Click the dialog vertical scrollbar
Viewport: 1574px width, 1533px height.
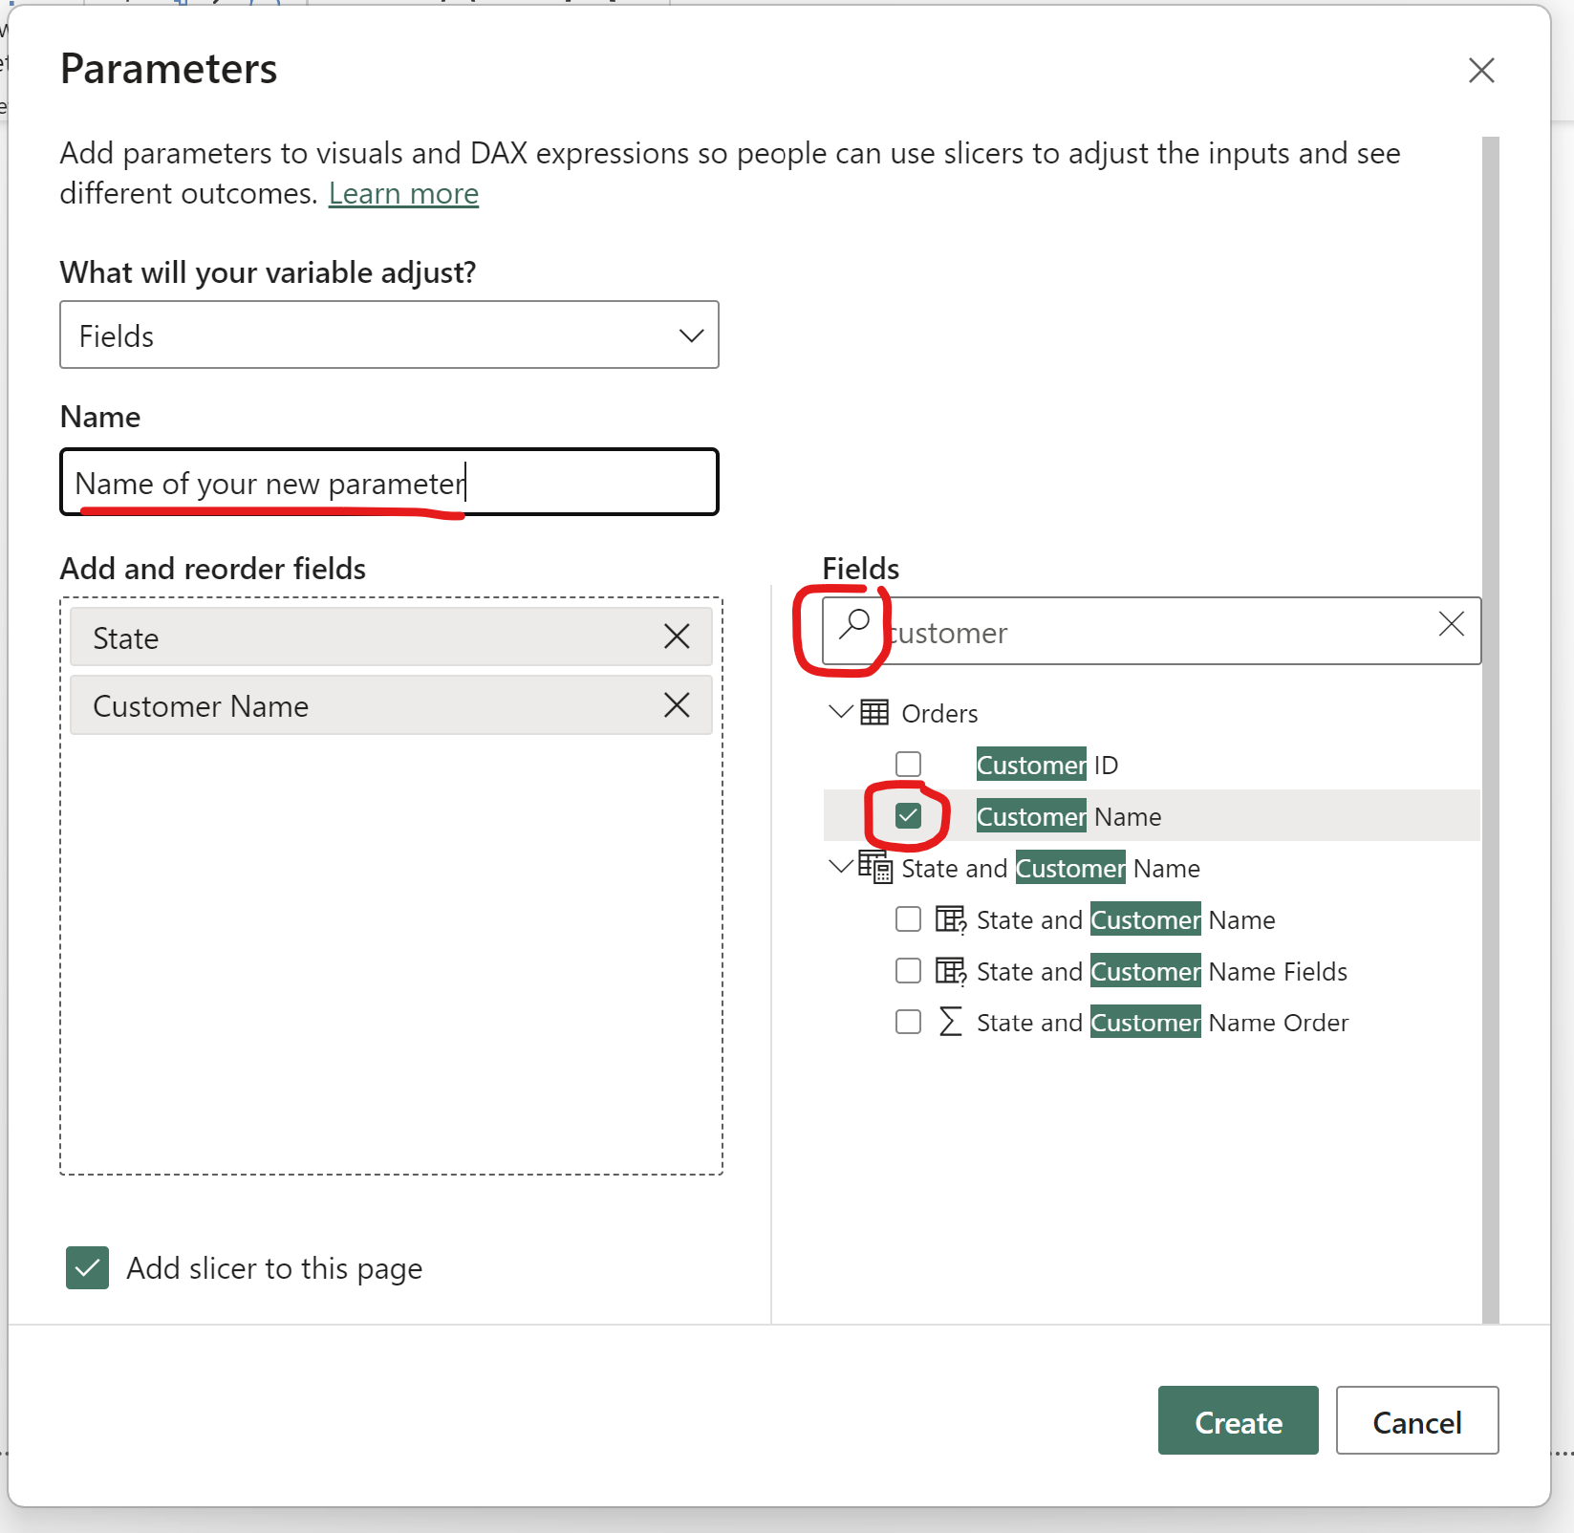1490,726
